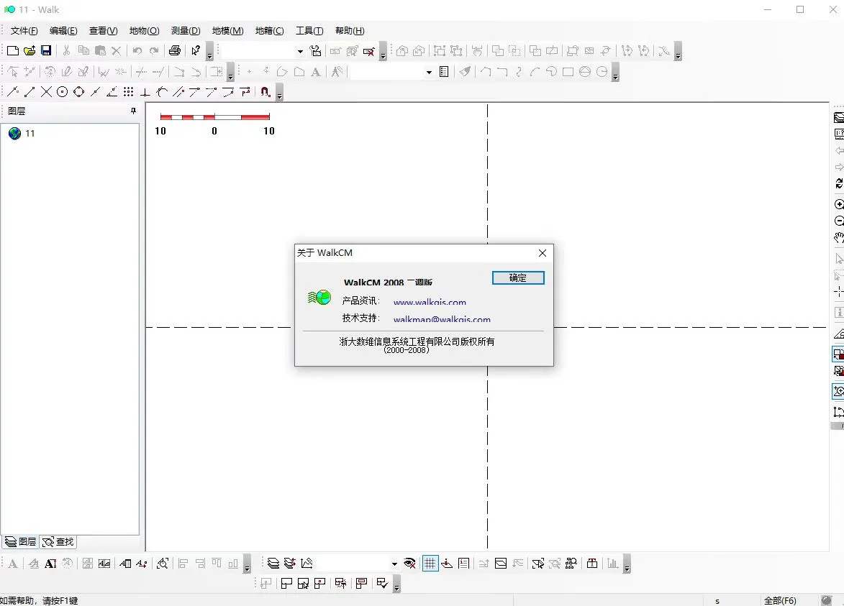Select the crossing lines X snap tool
Screen dimensions: 844x606
pyautogui.click(x=46, y=92)
